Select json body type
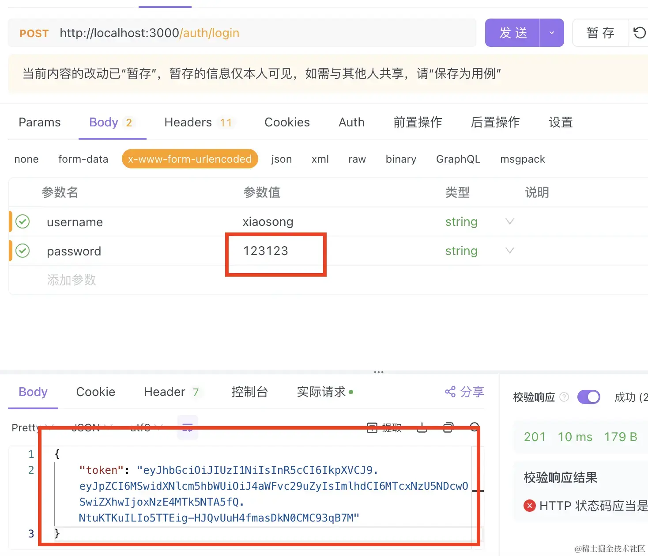Viewport: 648px width, 556px height. tap(282, 159)
